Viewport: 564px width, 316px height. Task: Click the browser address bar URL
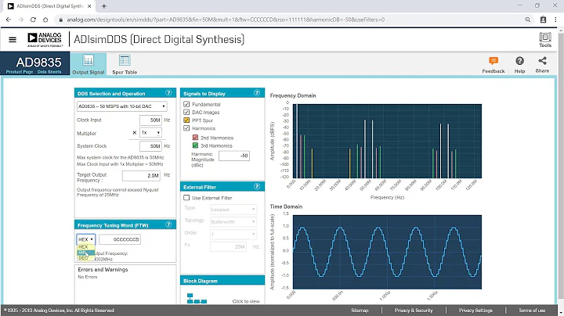tap(226, 20)
